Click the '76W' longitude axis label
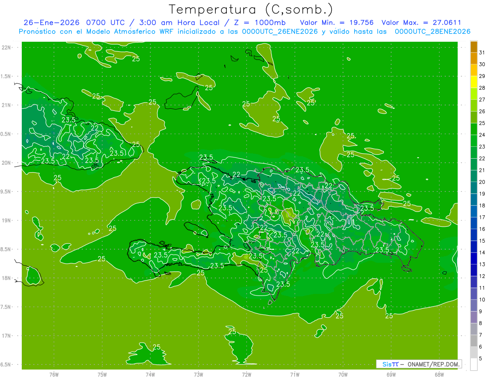The image size is (493, 380). coord(54,375)
